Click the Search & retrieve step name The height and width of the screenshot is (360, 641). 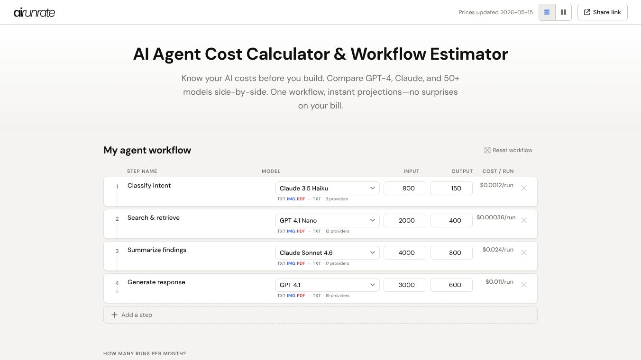pyautogui.click(x=154, y=218)
